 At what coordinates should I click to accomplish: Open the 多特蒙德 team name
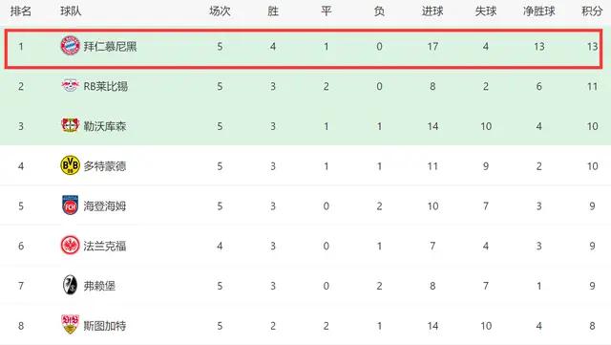(x=104, y=166)
